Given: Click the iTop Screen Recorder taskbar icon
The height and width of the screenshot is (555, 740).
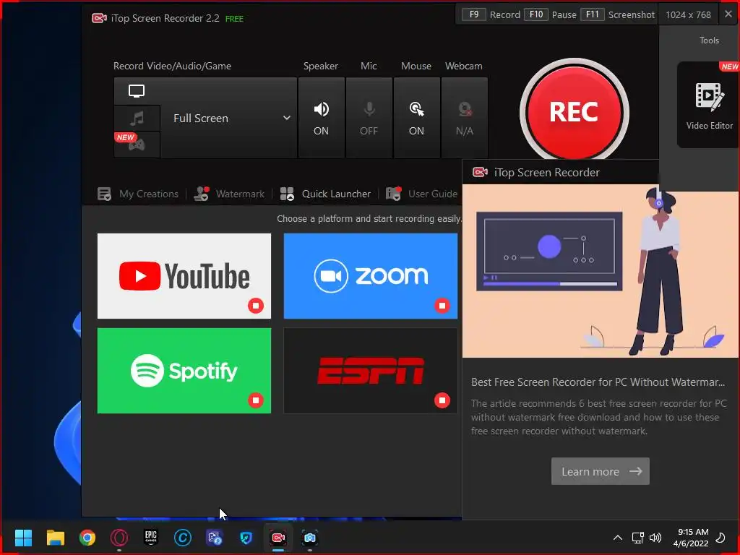Looking at the screenshot, I should pyautogui.click(x=278, y=538).
